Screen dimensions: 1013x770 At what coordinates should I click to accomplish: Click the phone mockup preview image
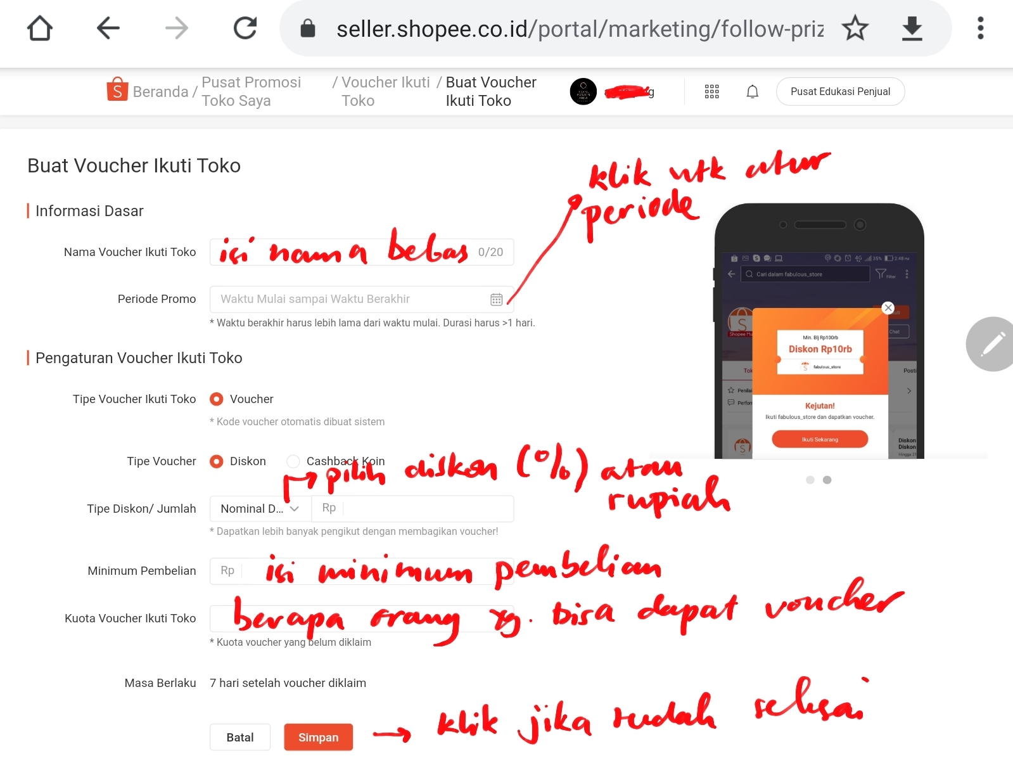tap(819, 331)
